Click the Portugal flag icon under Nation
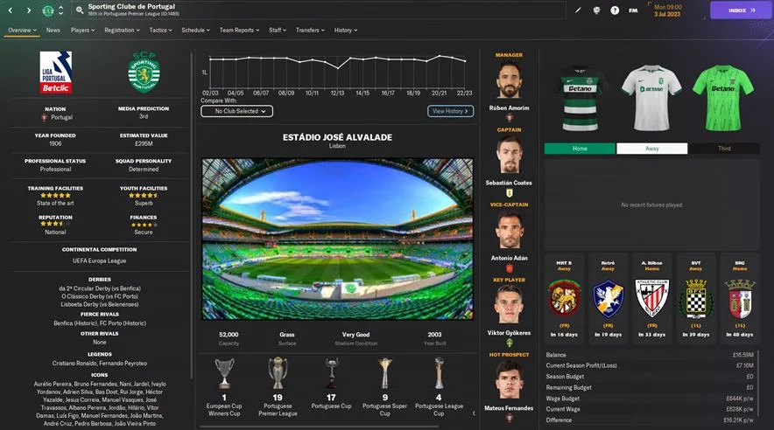This screenshot has width=774, height=430. (45, 117)
